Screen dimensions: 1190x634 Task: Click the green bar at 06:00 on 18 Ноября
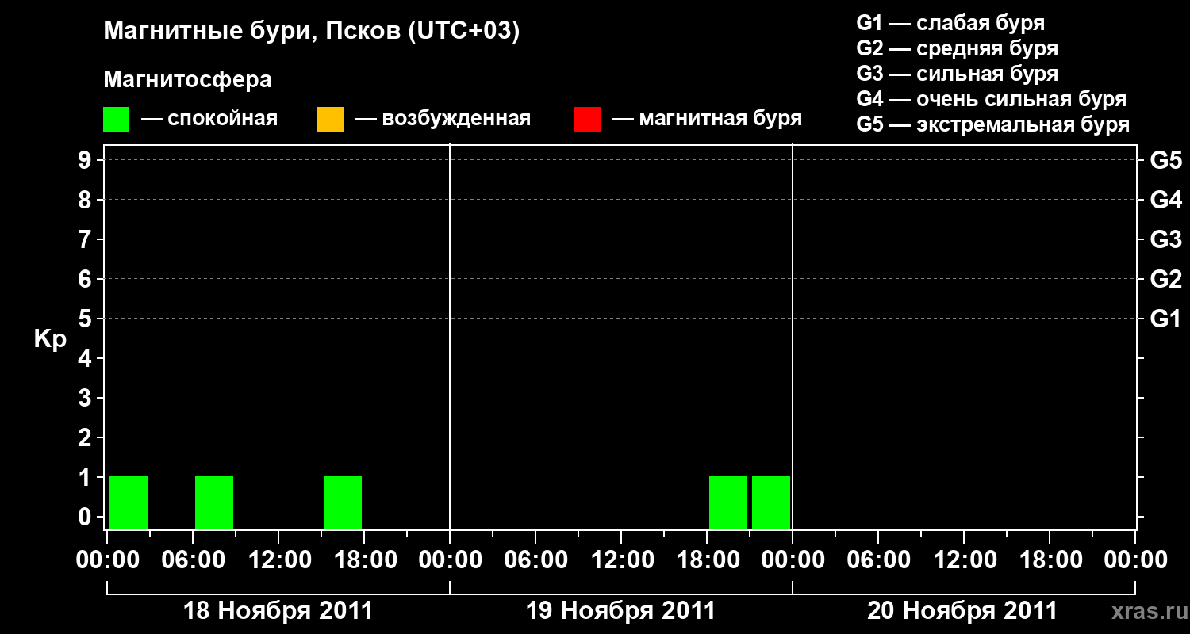pyautogui.click(x=214, y=502)
